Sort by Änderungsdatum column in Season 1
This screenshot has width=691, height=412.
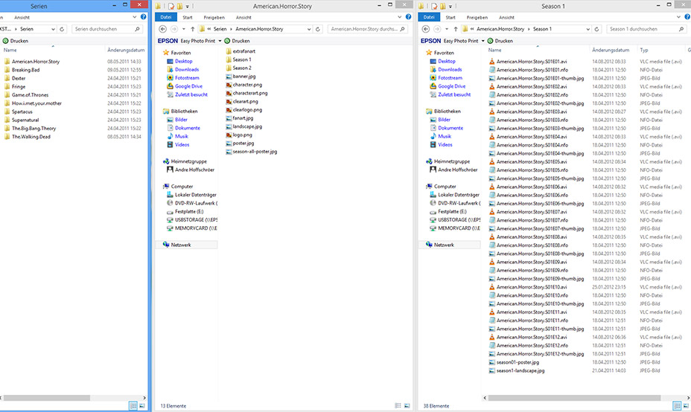612,50
